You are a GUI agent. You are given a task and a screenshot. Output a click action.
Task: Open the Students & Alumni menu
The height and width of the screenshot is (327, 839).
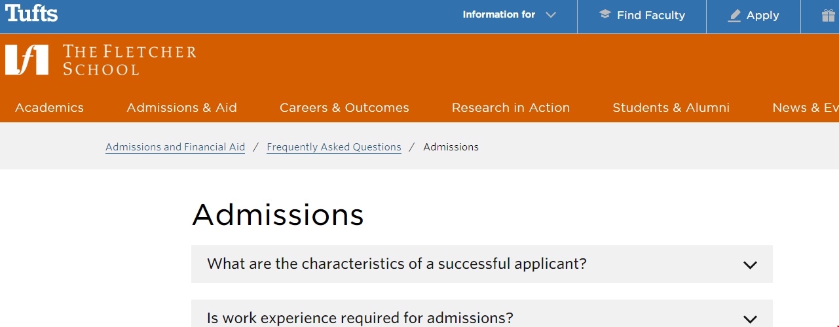click(671, 108)
